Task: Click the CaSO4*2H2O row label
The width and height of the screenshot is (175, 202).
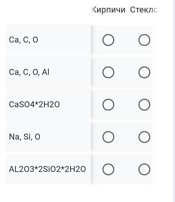Action: pyautogui.click(x=34, y=105)
